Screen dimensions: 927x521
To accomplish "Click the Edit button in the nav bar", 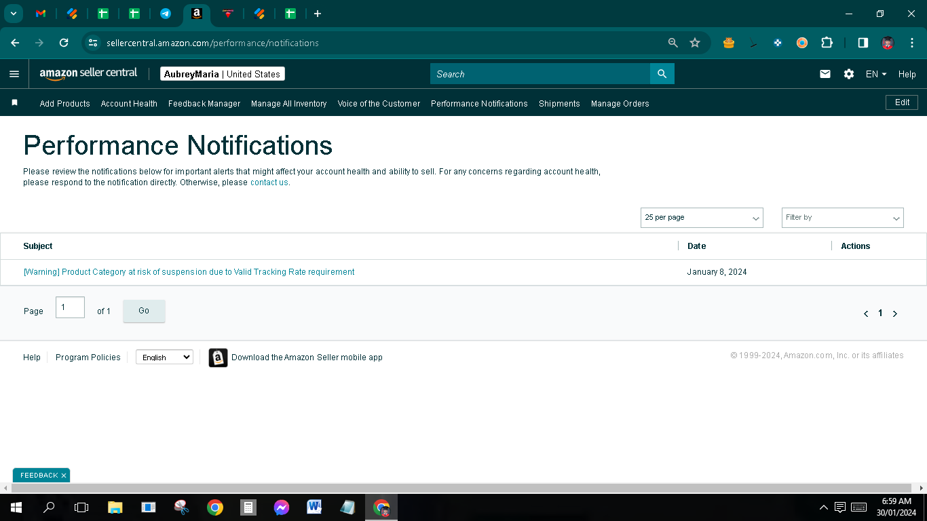I will [902, 102].
